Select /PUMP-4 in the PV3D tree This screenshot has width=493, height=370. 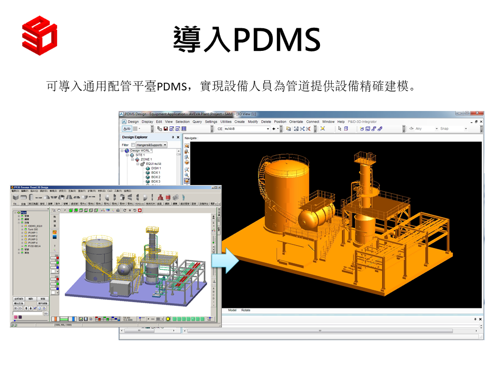(x=33, y=243)
